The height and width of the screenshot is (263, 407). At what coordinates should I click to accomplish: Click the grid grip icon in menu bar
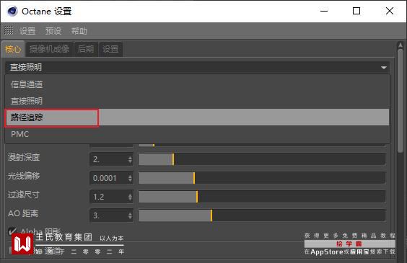tap(9, 30)
